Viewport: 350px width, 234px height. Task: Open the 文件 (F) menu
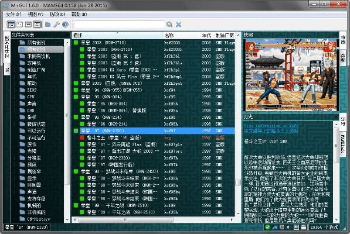pos(13,15)
